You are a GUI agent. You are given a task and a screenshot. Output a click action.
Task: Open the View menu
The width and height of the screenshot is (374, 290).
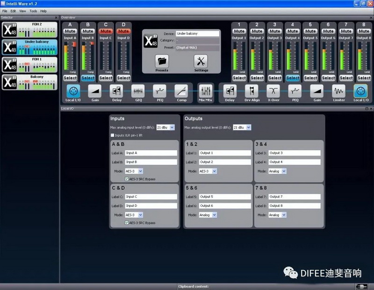[22, 11]
